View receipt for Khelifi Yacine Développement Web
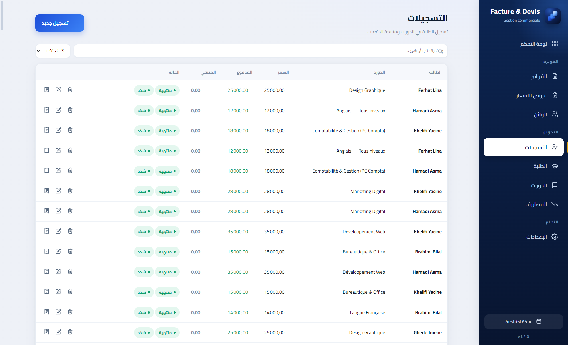The width and height of the screenshot is (568, 345). (x=47, y=231)
